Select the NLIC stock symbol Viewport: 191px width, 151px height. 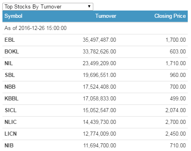(11, 122)
